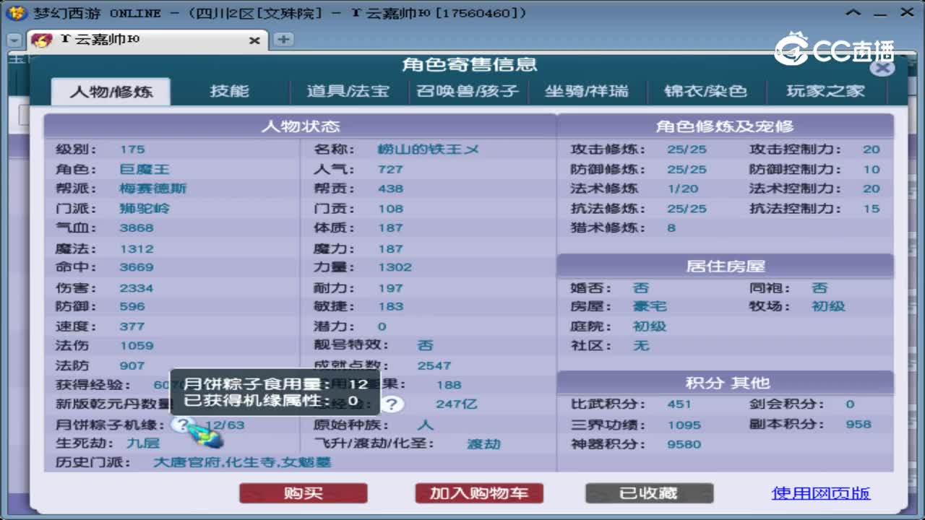
Task: Click 气血 value 3868
Action: tap(137, 227)
